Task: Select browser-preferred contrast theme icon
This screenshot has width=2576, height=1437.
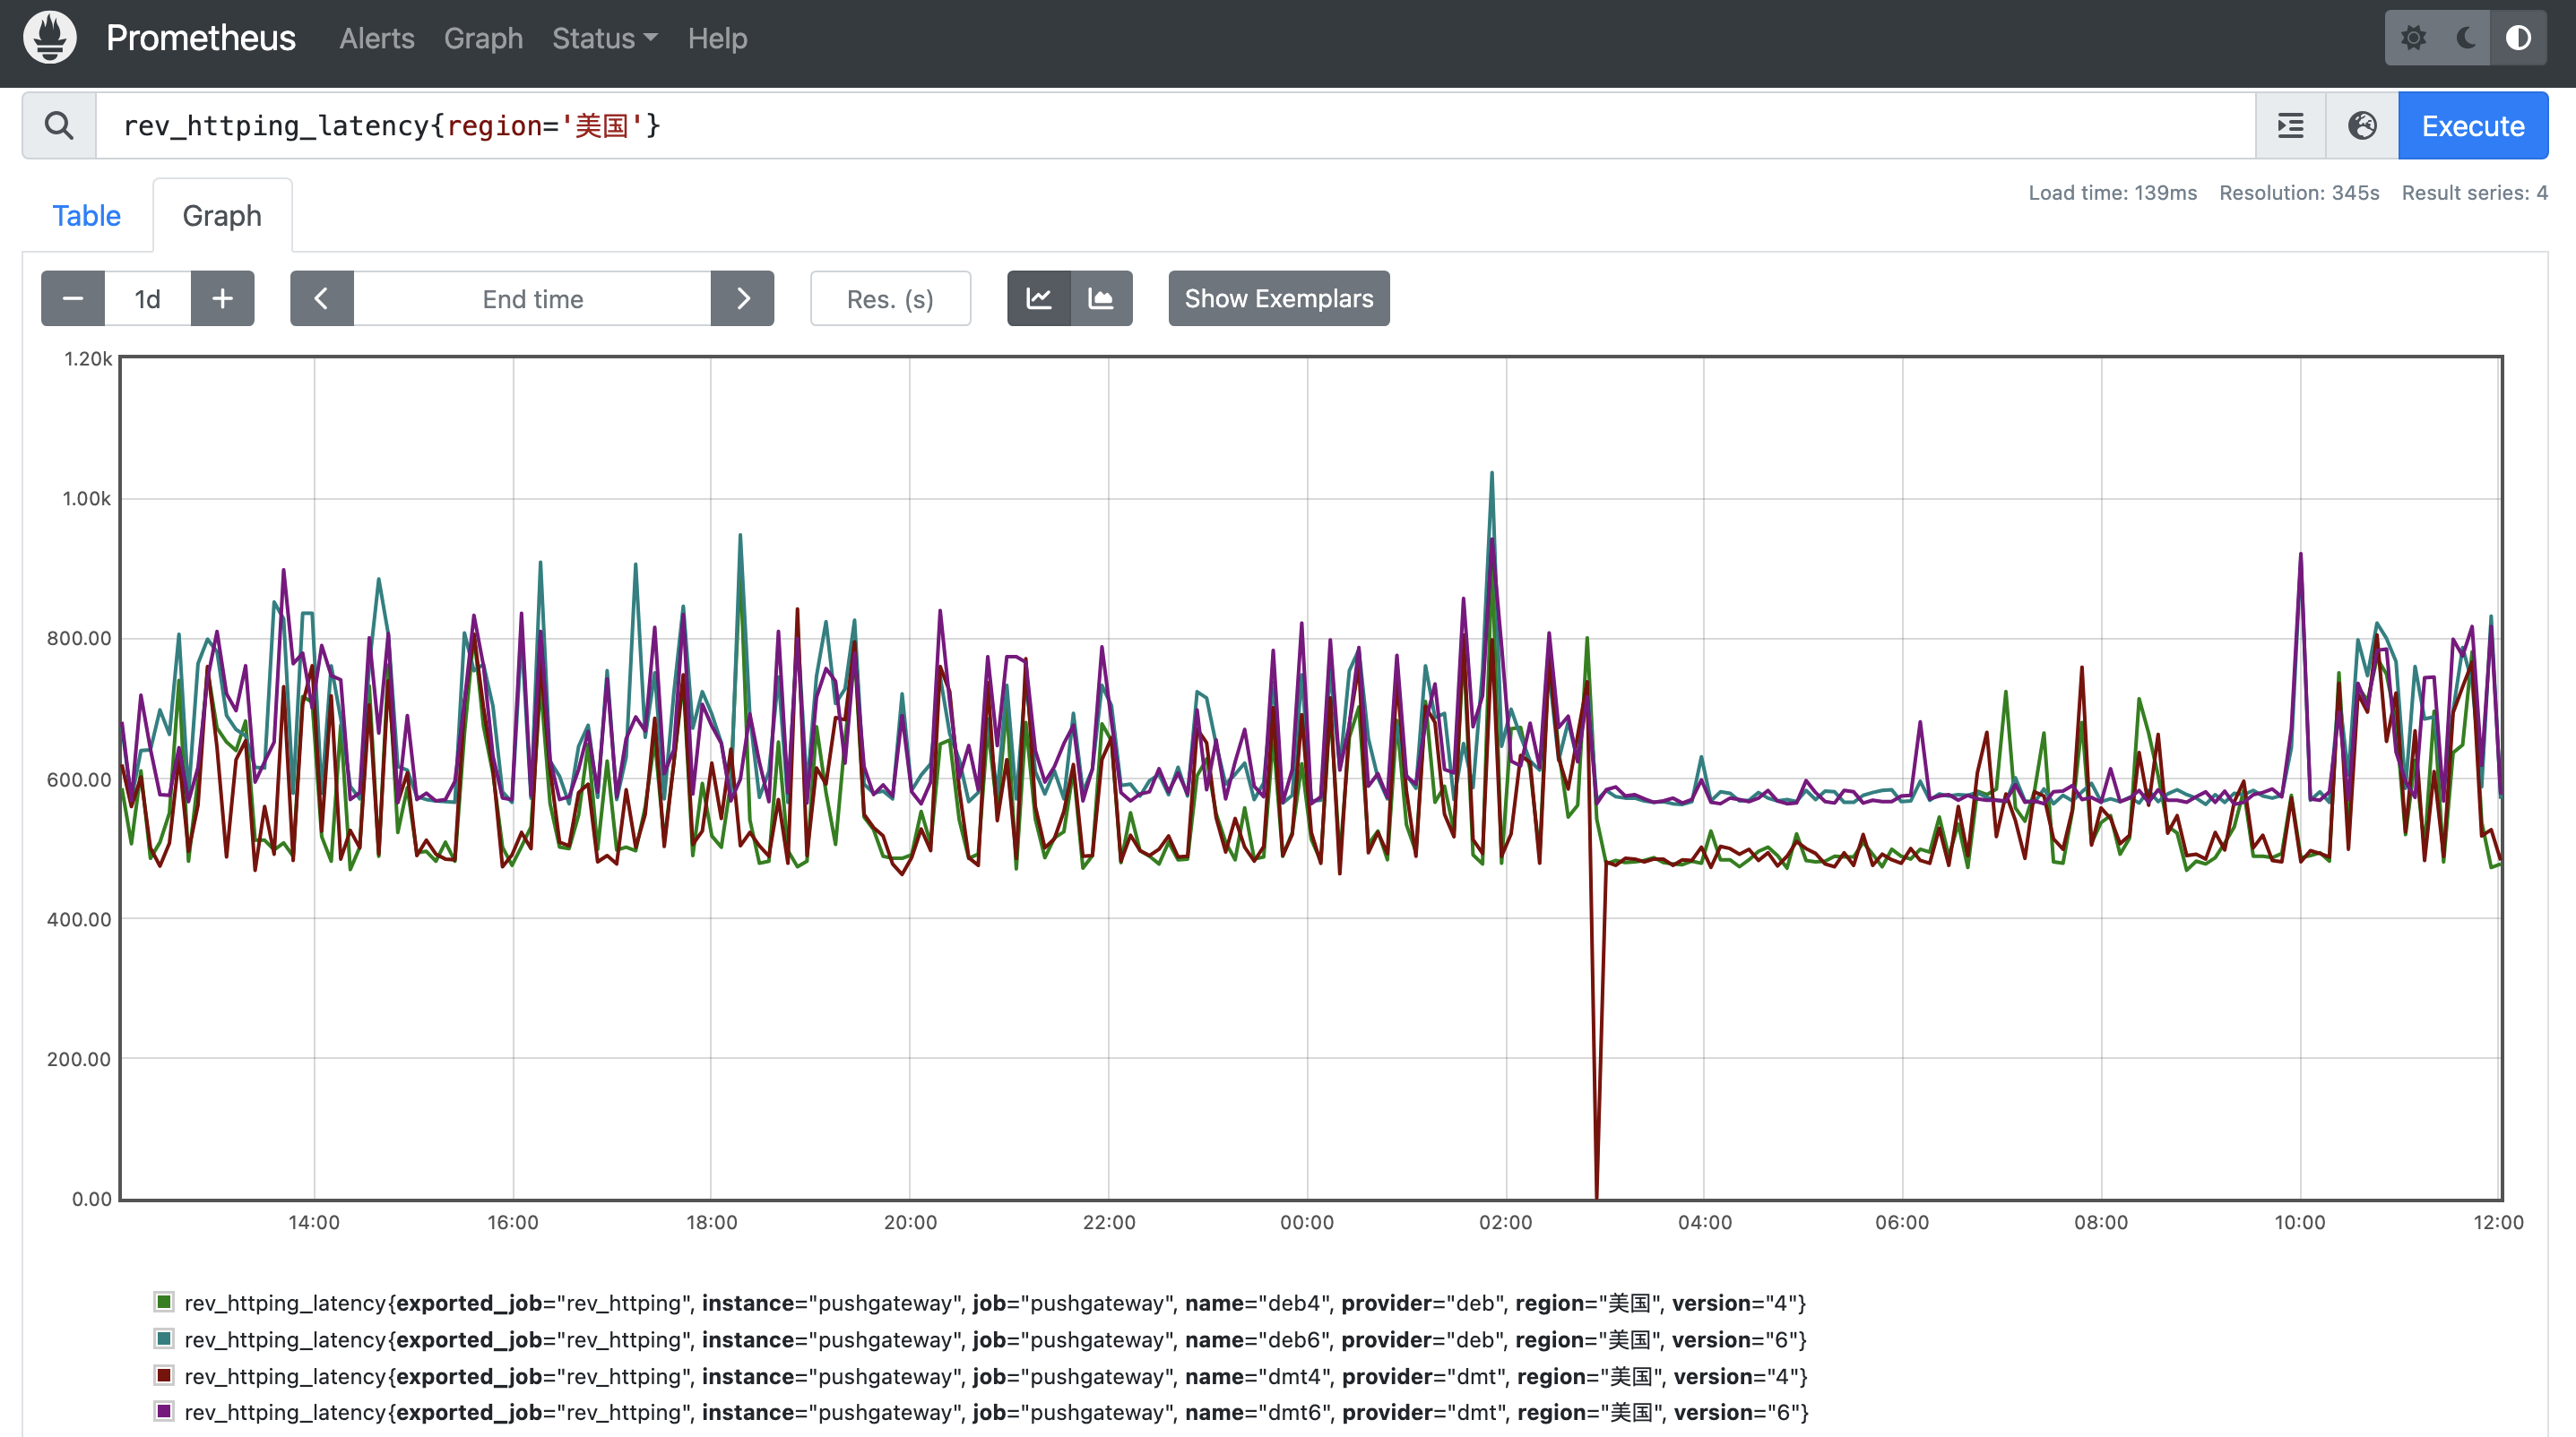Action: click(x=2518, y=38)
